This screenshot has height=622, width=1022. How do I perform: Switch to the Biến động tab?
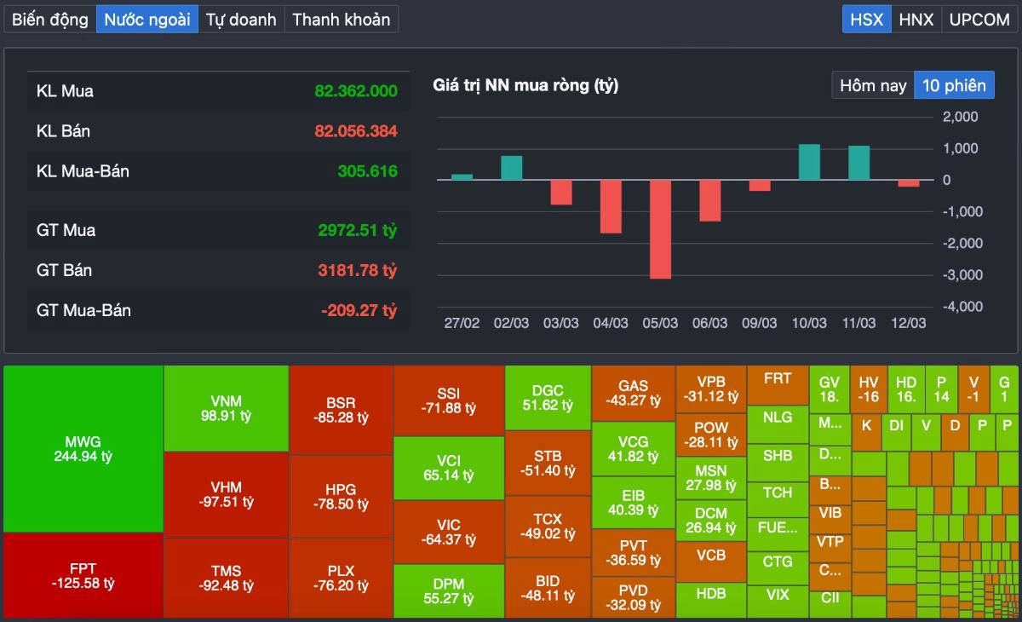click(x=50, y=19)
